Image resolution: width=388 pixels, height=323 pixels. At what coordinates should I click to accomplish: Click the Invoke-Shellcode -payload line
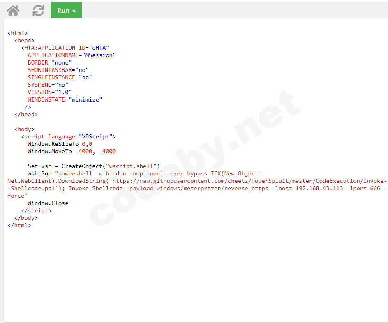[x=197, y=189]
